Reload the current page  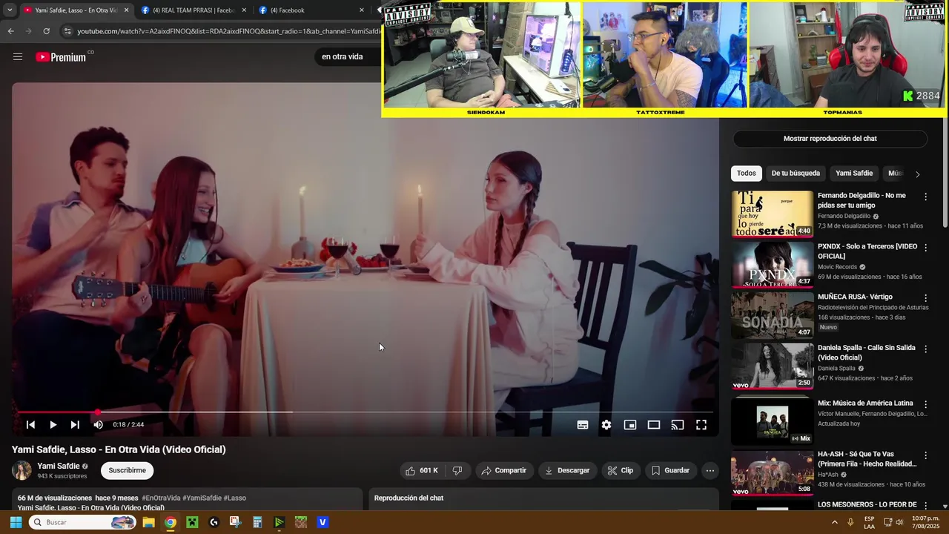[x=46, y=31]
